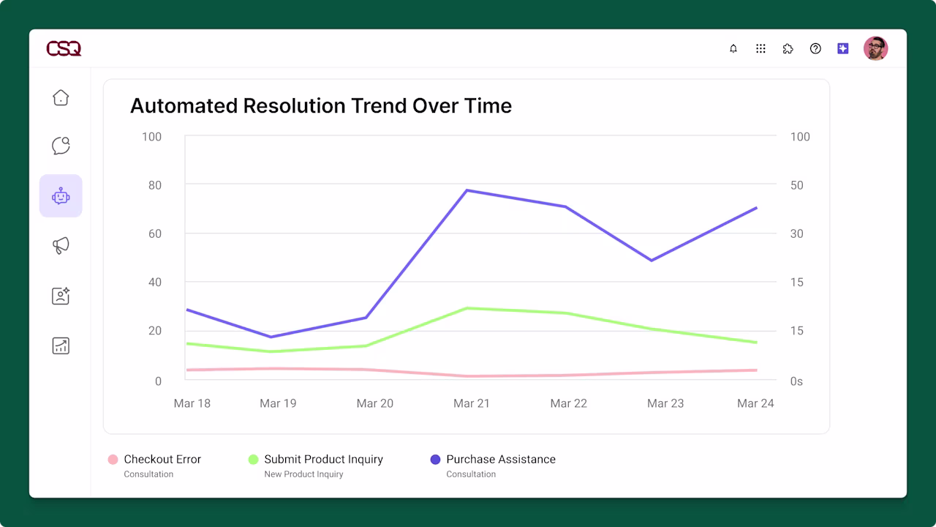
Task: Open the user profile avatar
Action: coord(875,48)
